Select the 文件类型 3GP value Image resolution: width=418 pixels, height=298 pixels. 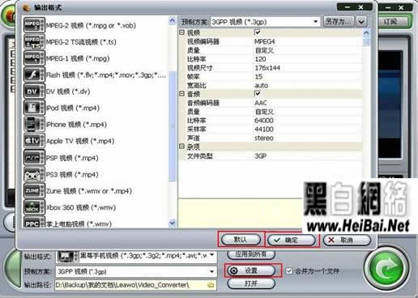point(261,156)
